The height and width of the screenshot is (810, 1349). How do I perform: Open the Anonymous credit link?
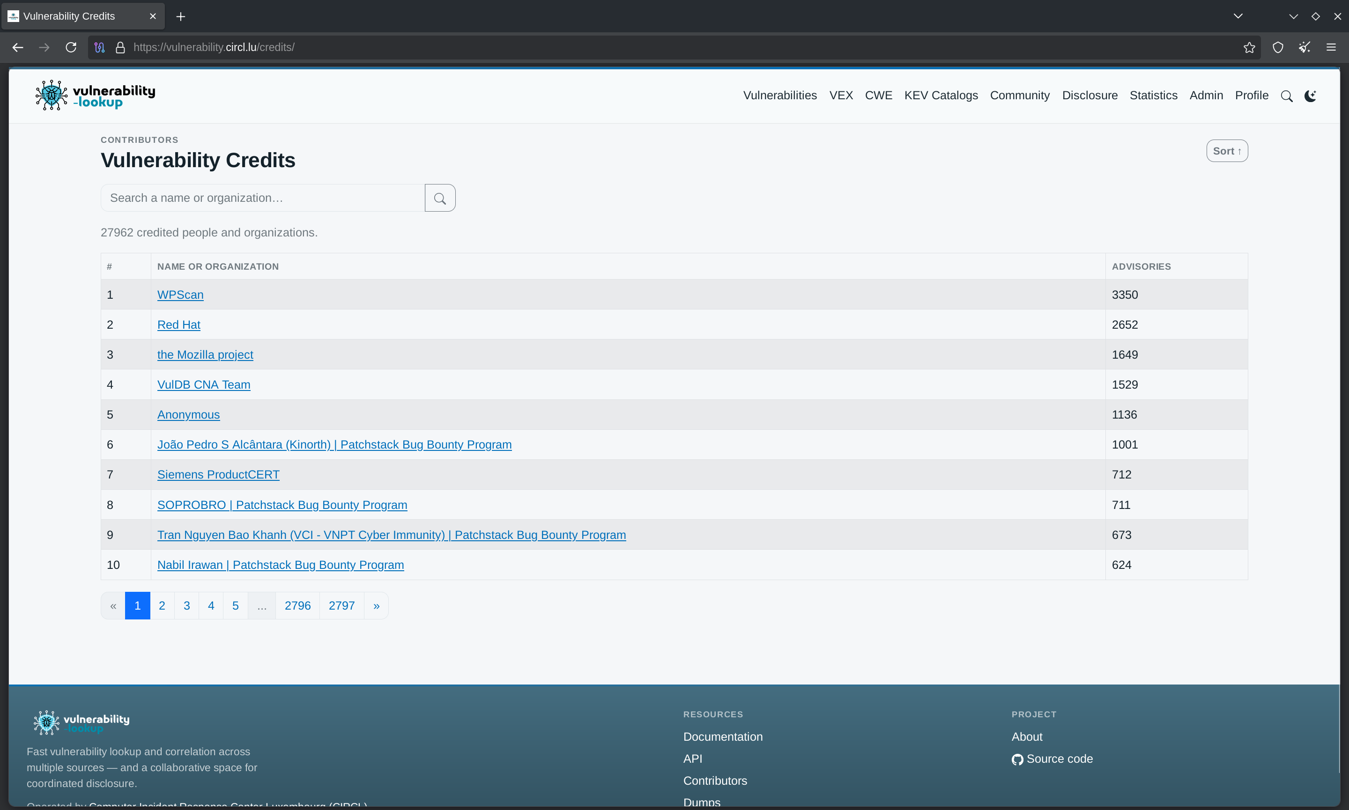point(188,415)
